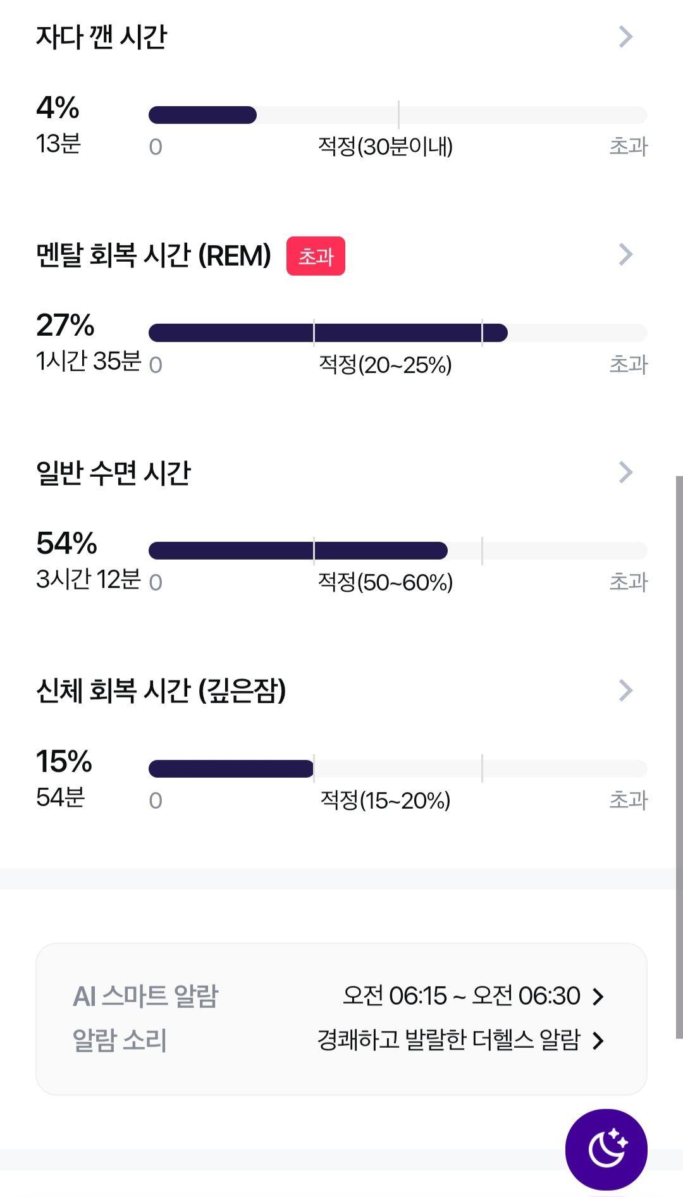Open AI 스마트 알람 time chevron

coord(598,997)
